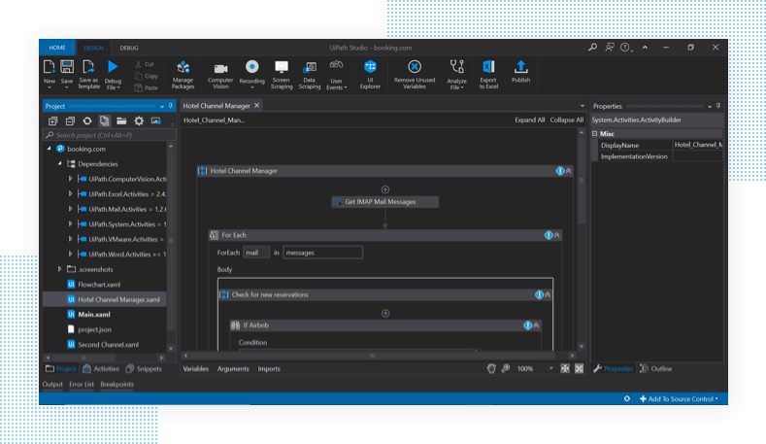Start Data Scraping

point(310,75)
